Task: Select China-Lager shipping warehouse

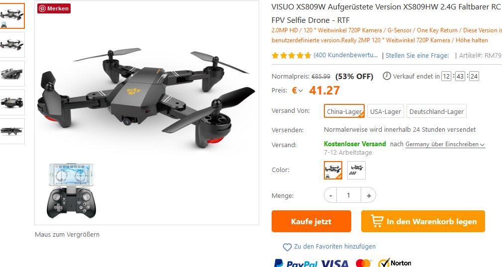Action: pyautogui.click(x=344, y=111)
